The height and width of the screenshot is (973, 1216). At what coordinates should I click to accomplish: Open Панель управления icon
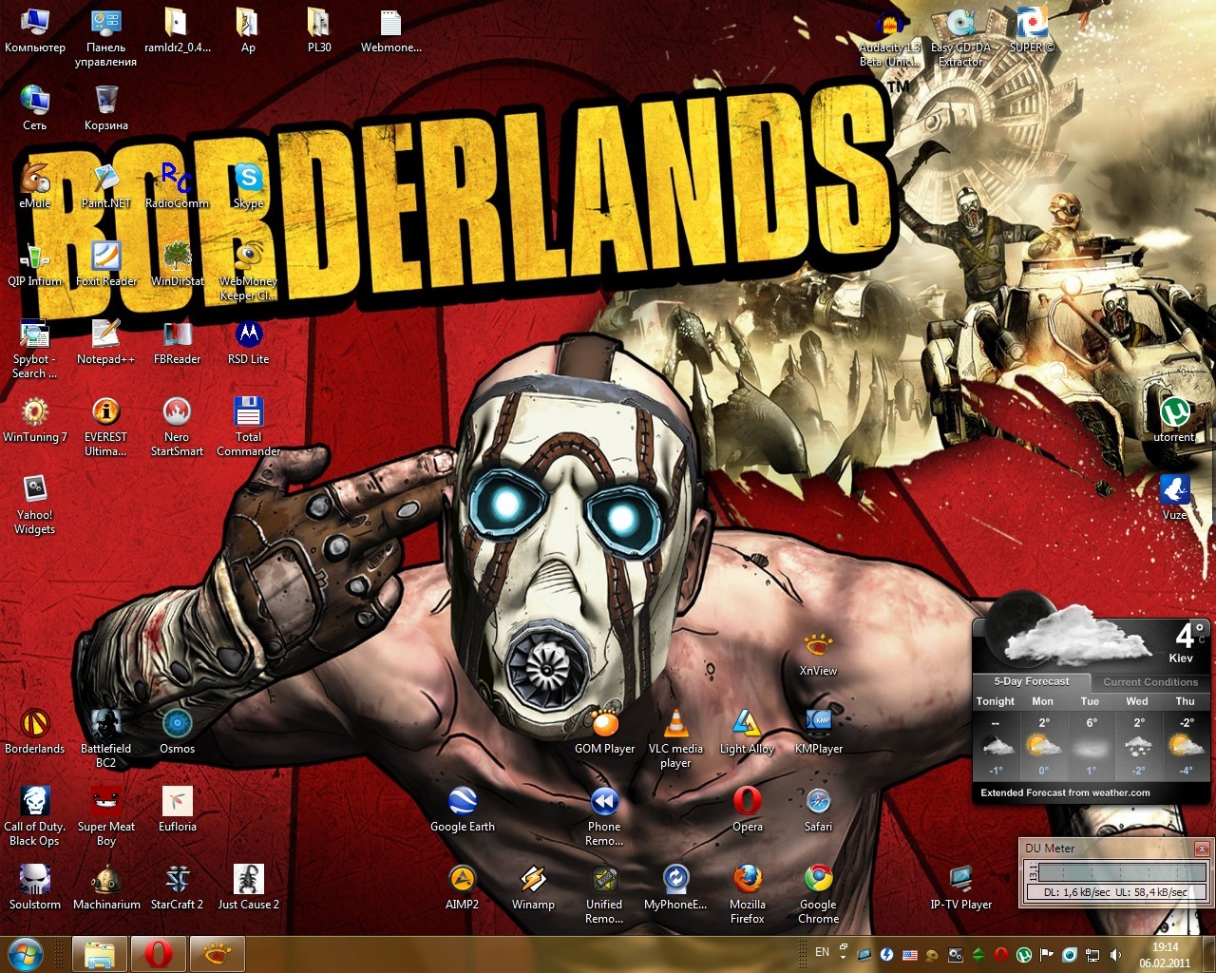[105, 37]
